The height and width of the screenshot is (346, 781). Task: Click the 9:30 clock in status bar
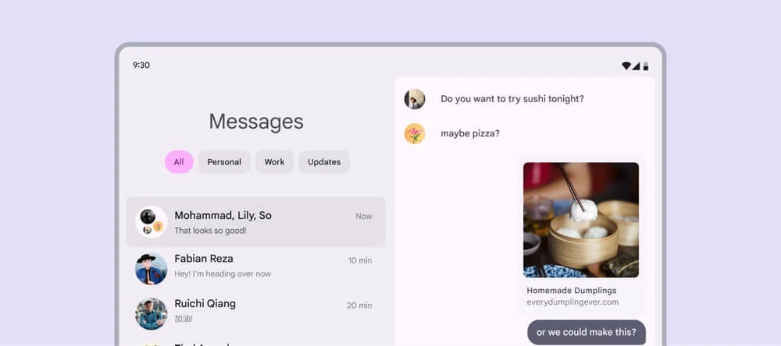pos(141,65)
